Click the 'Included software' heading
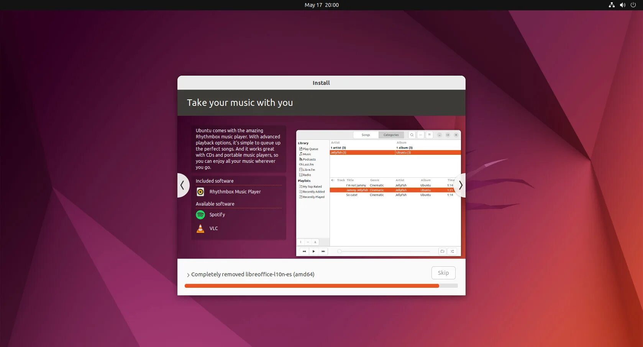This screenshot has height=347, width=643. 215,181
